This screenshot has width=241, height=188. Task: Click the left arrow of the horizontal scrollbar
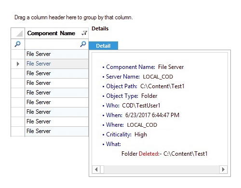(96, 170)
